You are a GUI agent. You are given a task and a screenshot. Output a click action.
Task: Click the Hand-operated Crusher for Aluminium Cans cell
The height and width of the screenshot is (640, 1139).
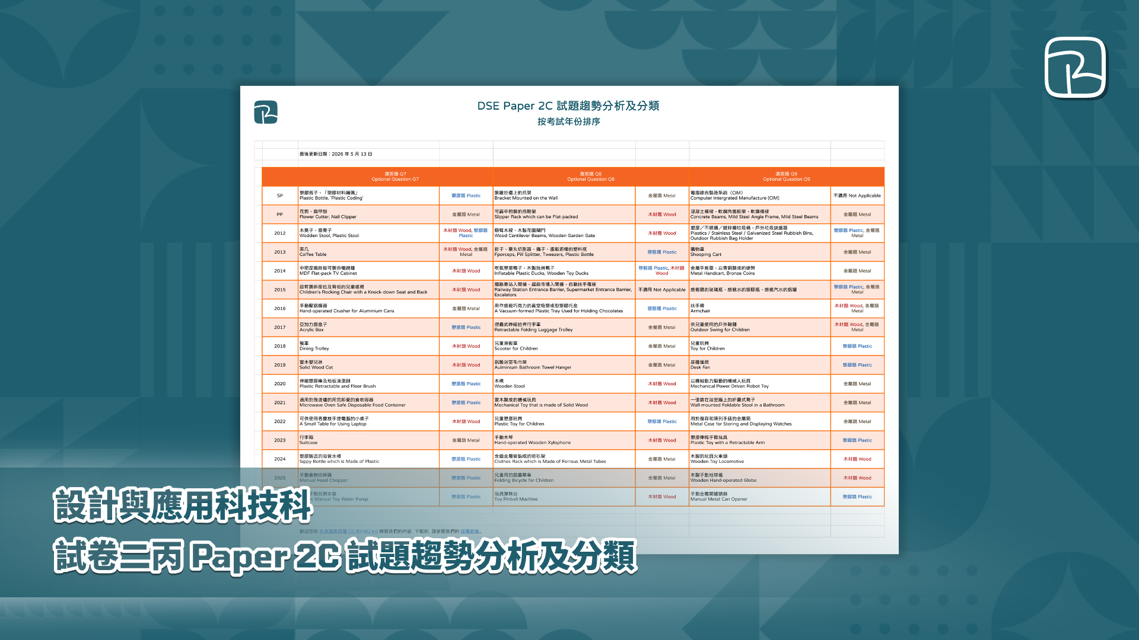click(368, 308)
